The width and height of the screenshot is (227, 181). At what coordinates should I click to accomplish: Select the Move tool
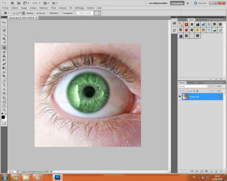[x=4, y=23]
